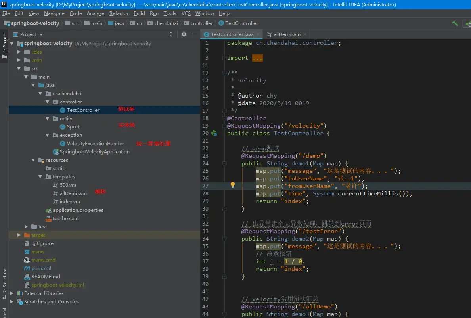Toggle the 1: Project tool window stripe button
Screen dimensions: 471x318
pos(4,46)
